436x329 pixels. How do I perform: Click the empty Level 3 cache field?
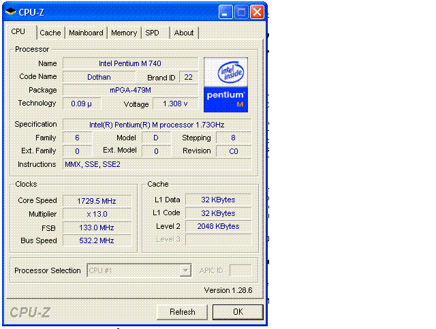coord(218,240)
